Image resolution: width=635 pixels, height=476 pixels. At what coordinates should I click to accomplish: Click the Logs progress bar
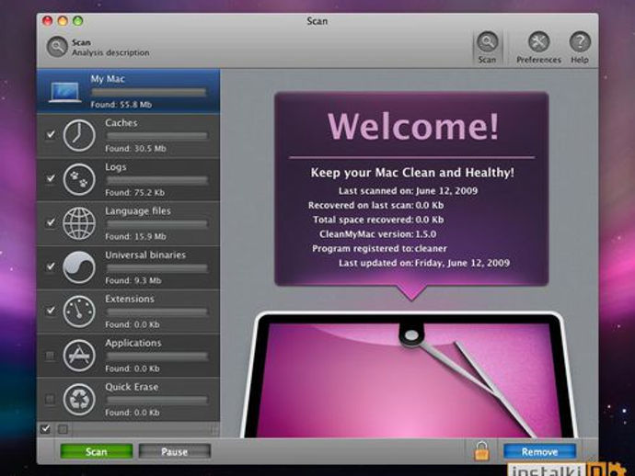(x=157, y=180)
